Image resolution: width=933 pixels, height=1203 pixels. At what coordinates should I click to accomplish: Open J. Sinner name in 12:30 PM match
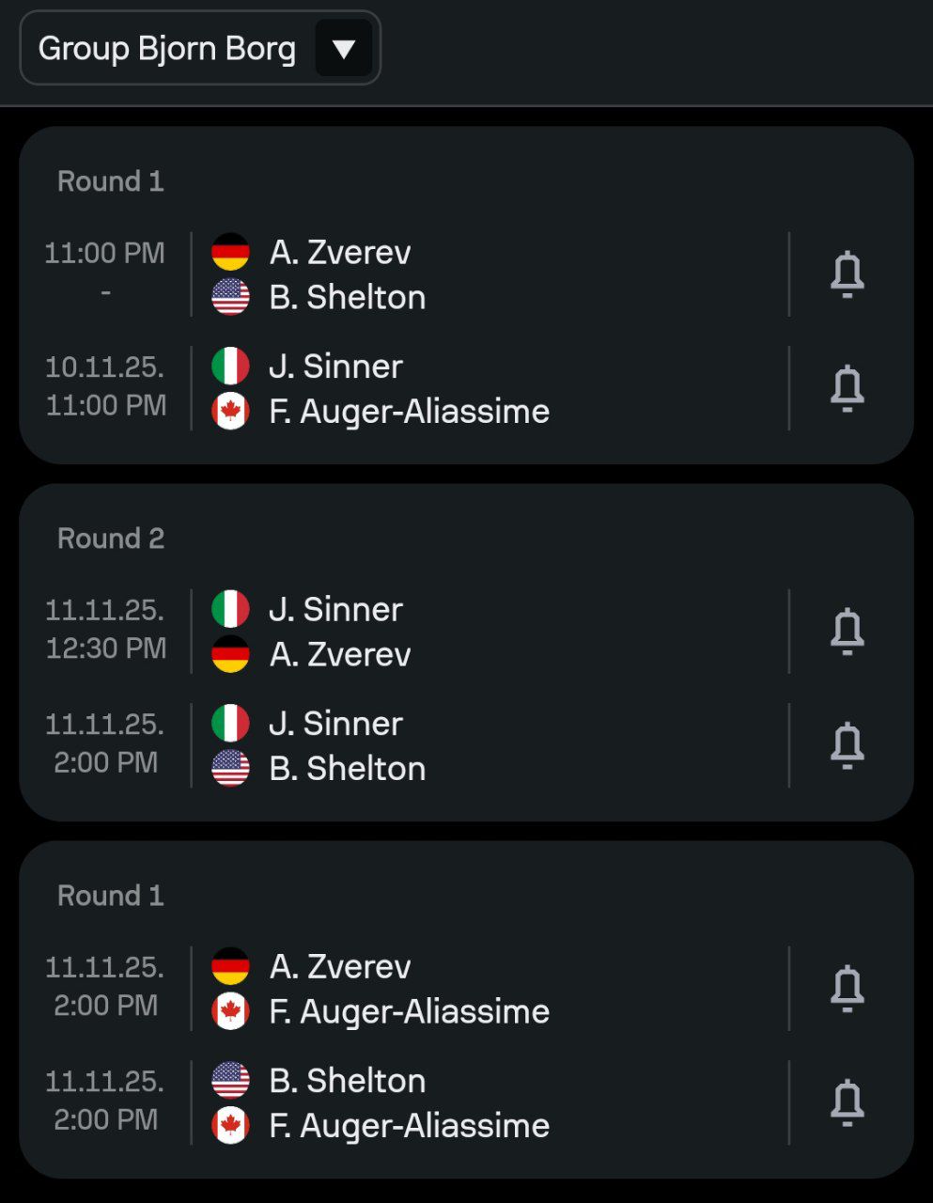335,609
